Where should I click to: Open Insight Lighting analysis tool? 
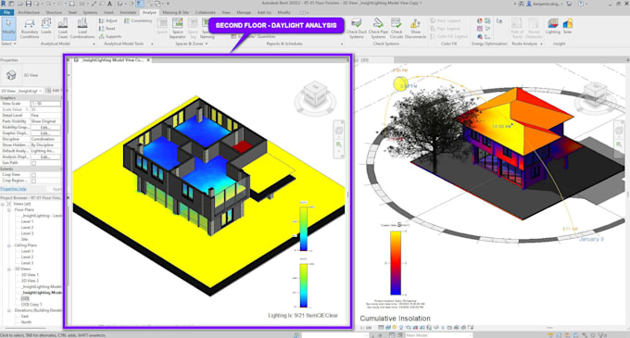click(x=553, y=27)
